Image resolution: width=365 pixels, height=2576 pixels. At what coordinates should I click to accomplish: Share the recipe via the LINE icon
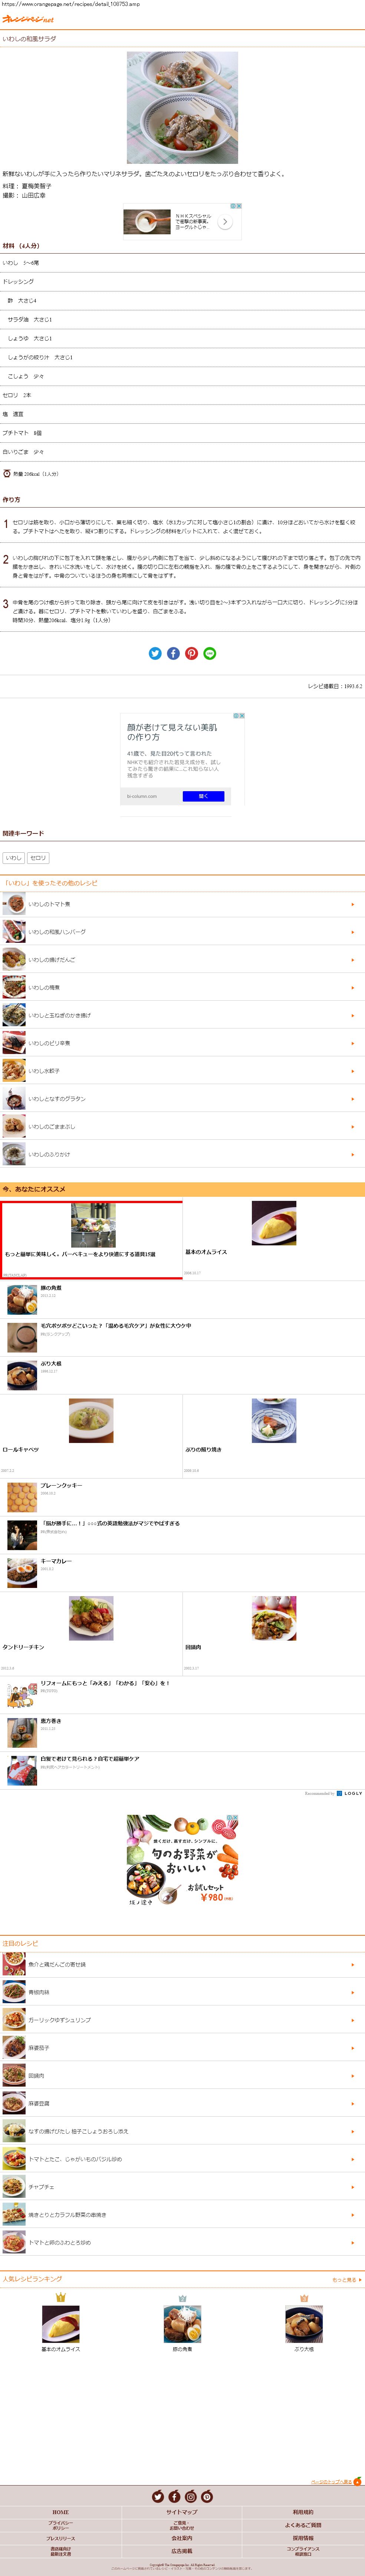click(x=209, y=653)
